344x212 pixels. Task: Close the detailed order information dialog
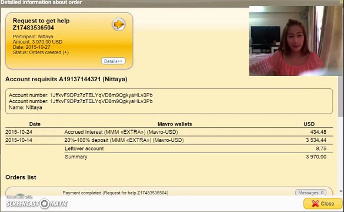tap(323, 203)
